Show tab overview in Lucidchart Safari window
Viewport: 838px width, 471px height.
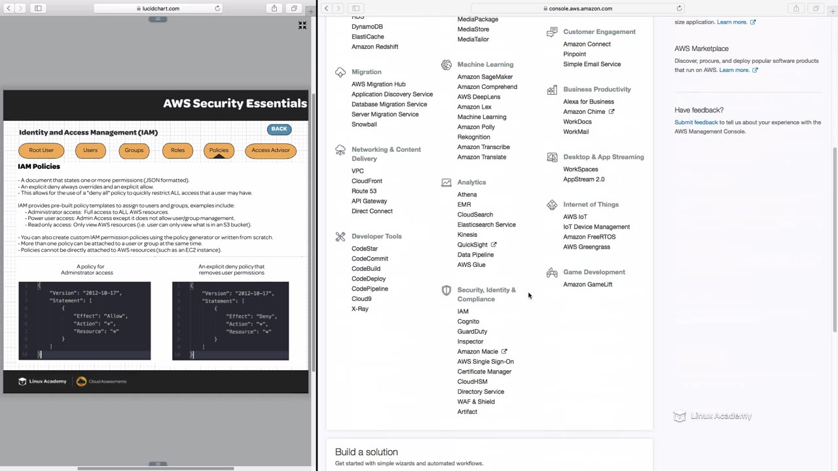[x=294, y=9]
